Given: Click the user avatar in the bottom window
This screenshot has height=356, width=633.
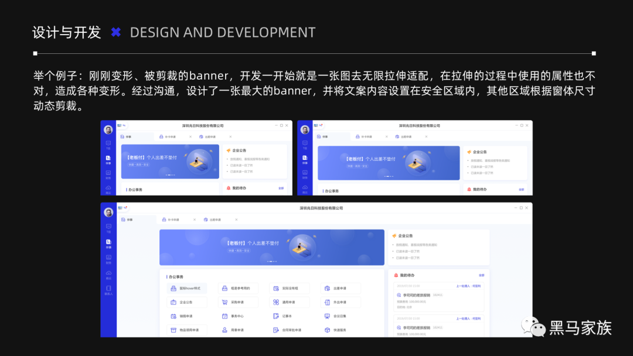Looking at the screenshot, I should tap(108, 213).
